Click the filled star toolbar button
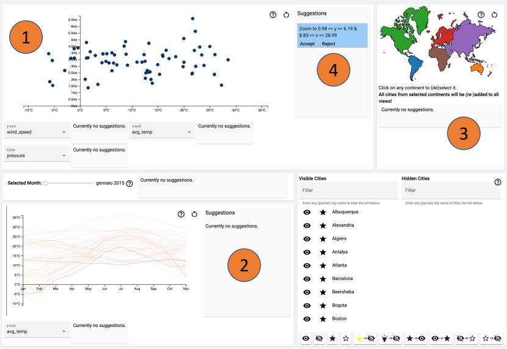 (x=332, y=337)
